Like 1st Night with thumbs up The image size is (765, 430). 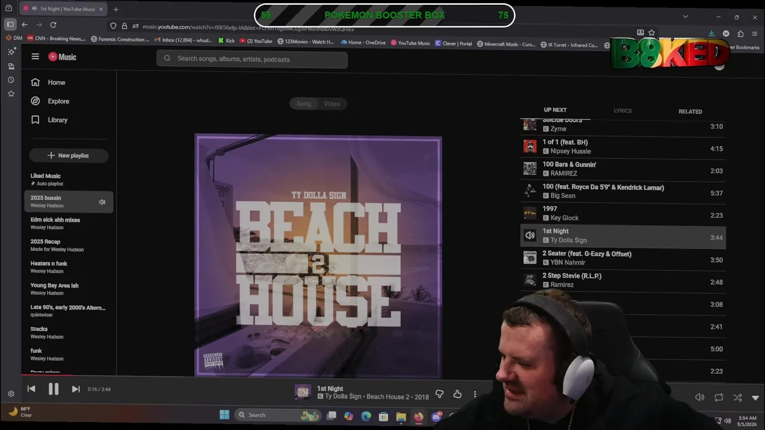pyautogui.click(x=457, y=394)
